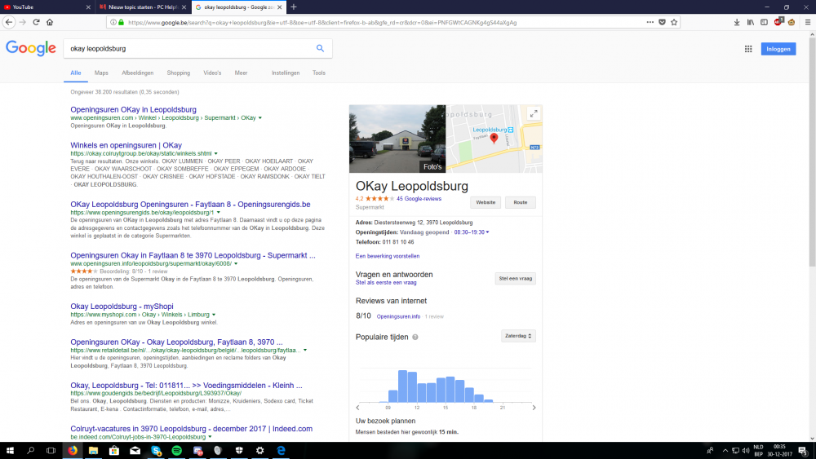Click the Website button for OKay Leopoldsburg
Image resolution: width=816 pixels, height=459 pixels.
486,202
